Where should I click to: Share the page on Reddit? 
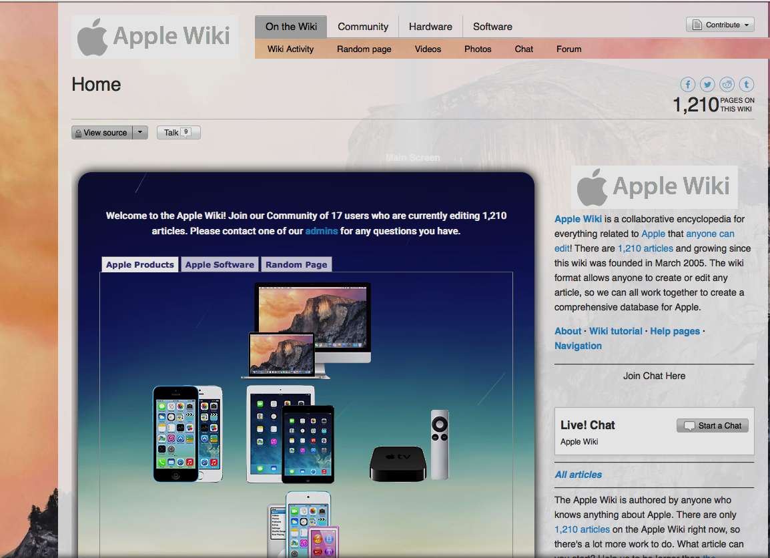point(727,85)
